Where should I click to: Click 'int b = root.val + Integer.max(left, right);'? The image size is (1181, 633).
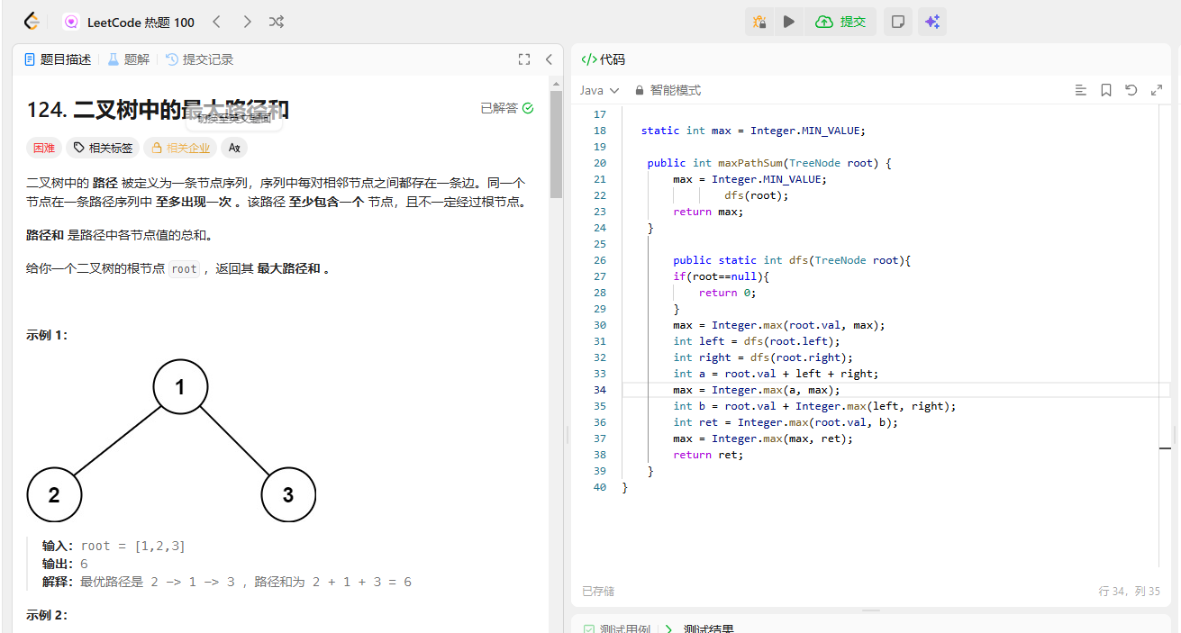coord(814,406)
